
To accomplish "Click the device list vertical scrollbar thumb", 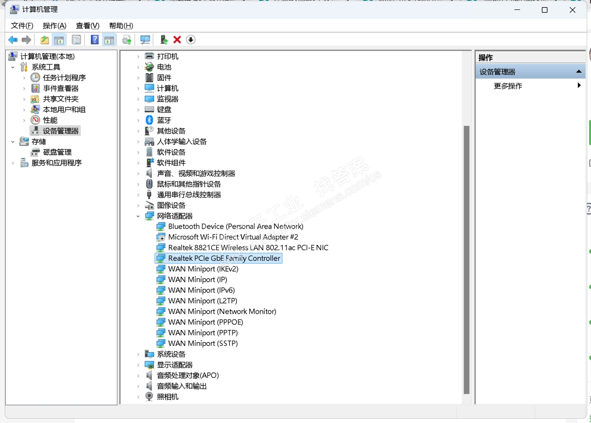I will (467, 259).
